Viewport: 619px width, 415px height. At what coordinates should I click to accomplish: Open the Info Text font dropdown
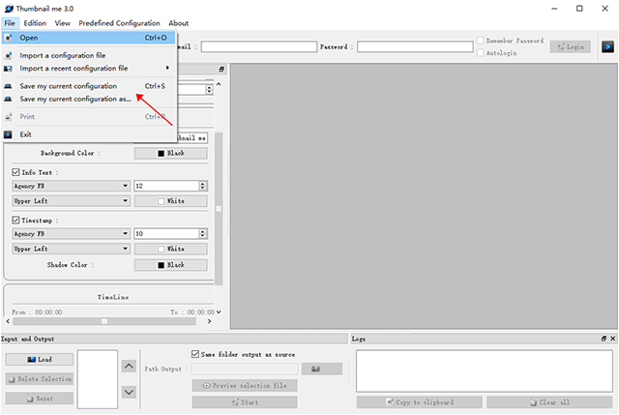[70, 186]
